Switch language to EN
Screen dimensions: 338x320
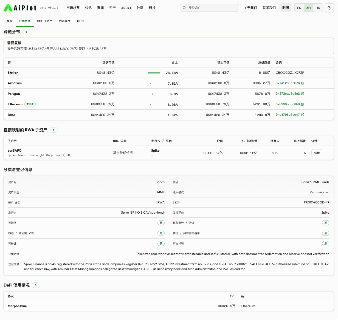pos(299,8)
